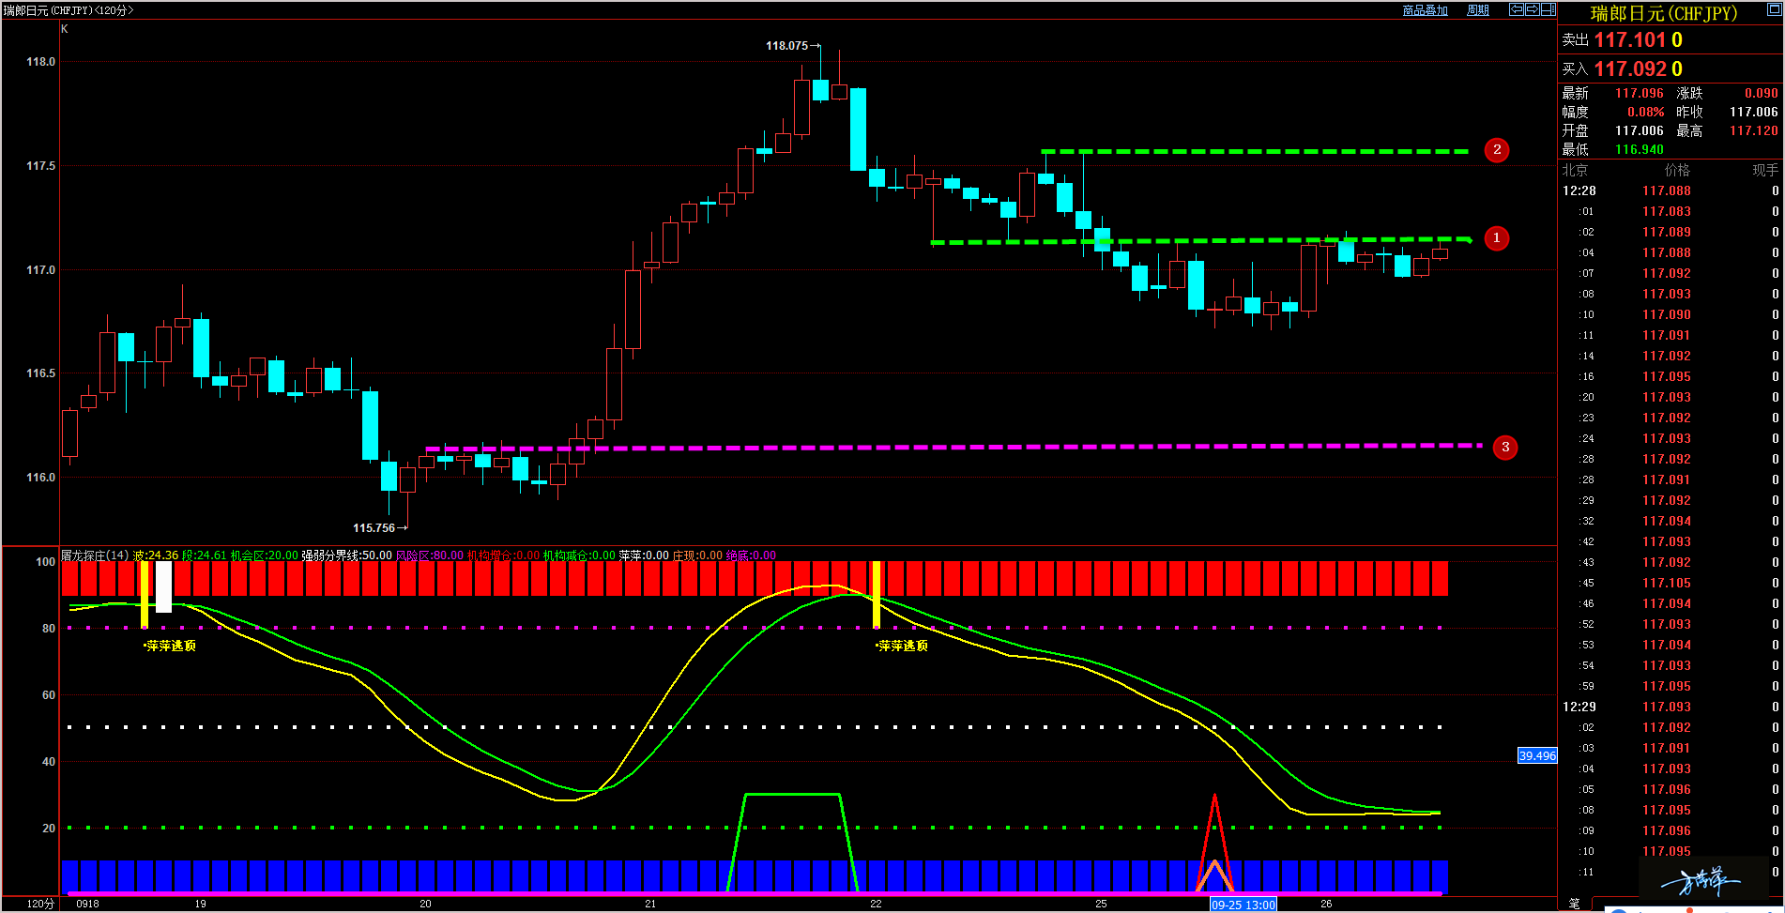Screen dimensions: 1785x913
Task: Click the 强弱分界线:50.00 indicator readout
Action: tap(346, 555)
